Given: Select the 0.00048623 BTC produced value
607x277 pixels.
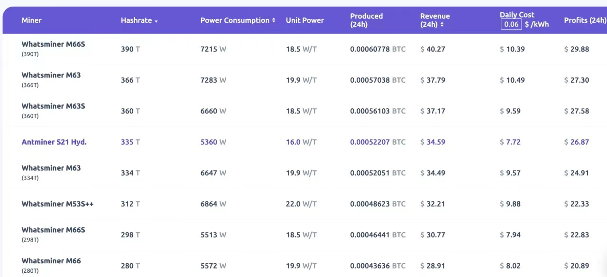Looking at the screenshot, I should [x=378, y=204].
